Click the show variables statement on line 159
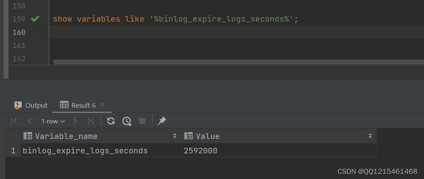Image resolution: width=424 pixels, height=179 pixels. pyautogui.click(x=175, y=19)
